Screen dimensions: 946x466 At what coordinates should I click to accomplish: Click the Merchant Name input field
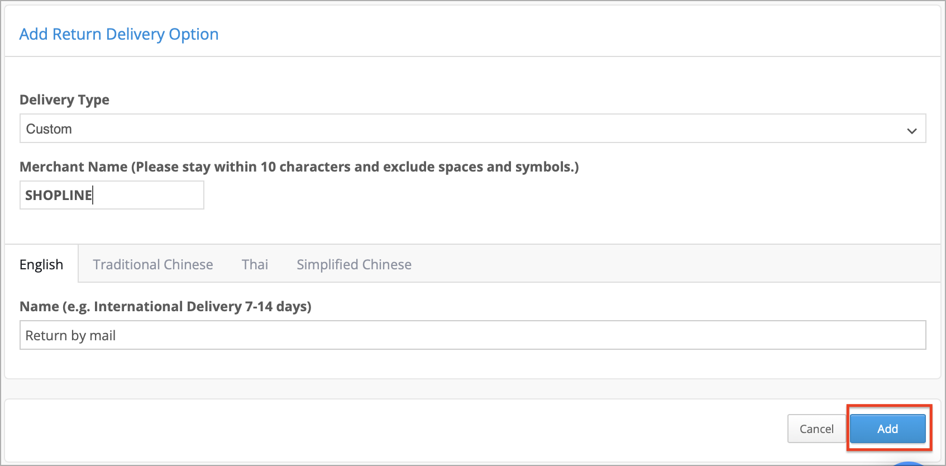point(112,195)
